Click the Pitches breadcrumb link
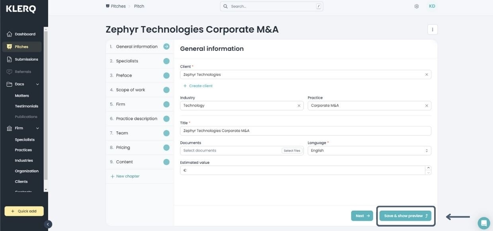The height and width of the screenshot is (231, 493). pos(118,6)
